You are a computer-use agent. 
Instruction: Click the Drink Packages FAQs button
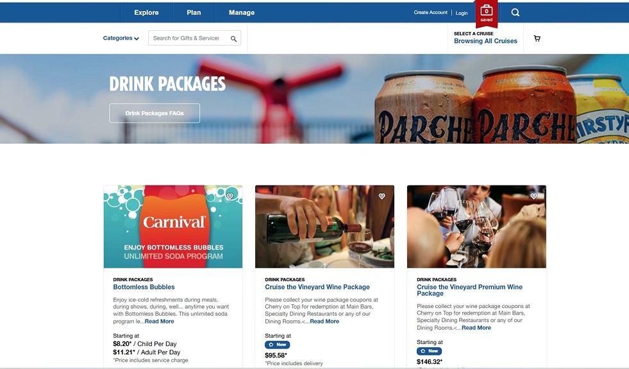[155, 113]
